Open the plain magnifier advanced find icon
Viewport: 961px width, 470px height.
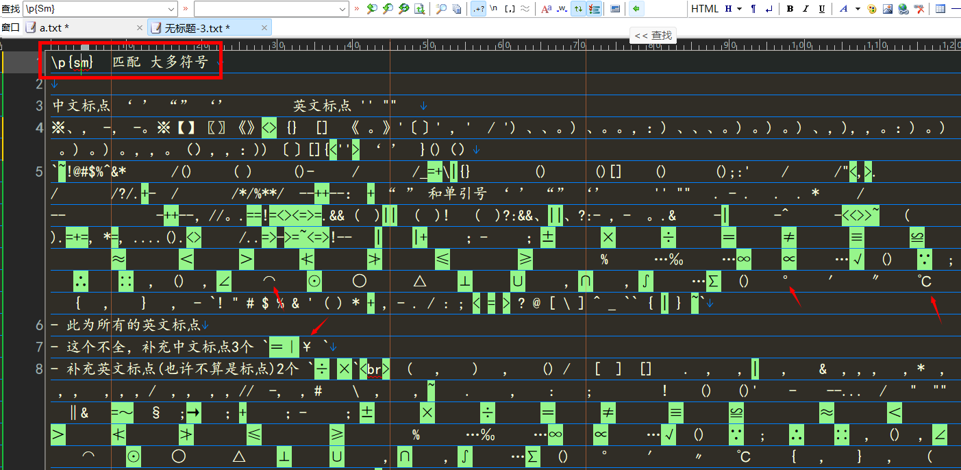[441, 9]
